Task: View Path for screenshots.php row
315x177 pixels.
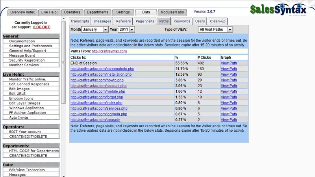Action: click(x=229, y=69)
